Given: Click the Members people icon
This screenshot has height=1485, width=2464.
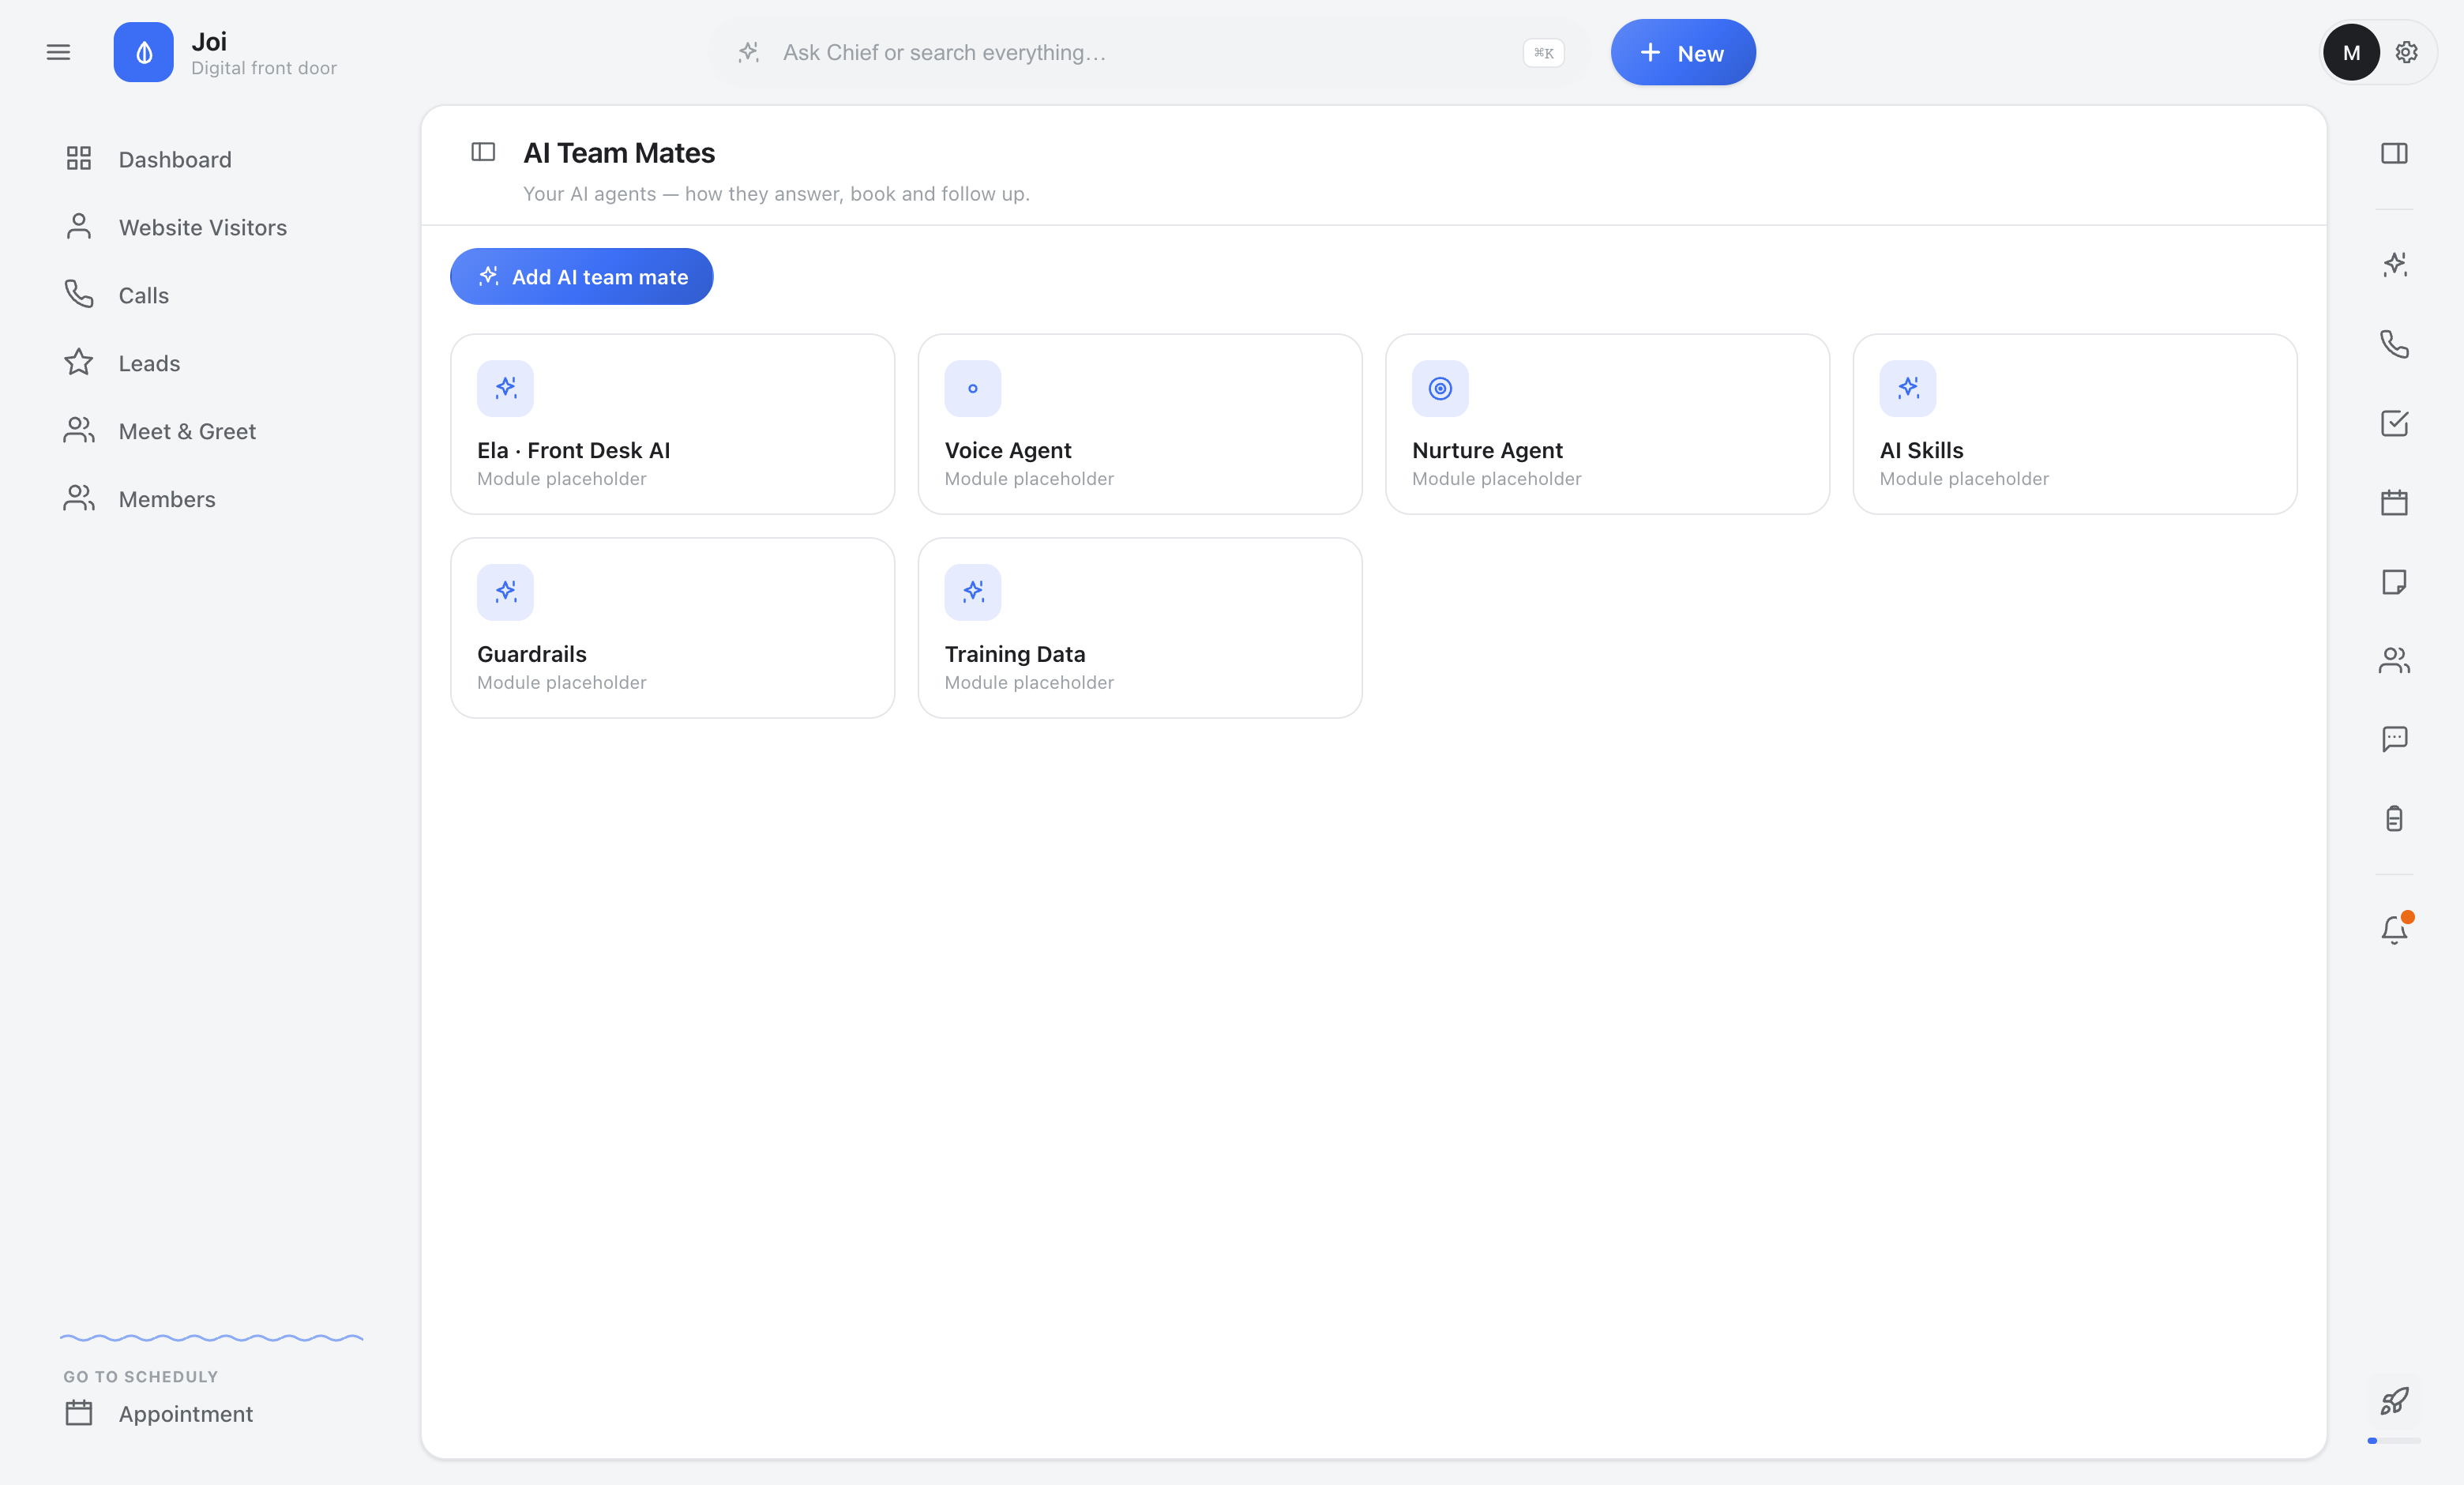Looking at the screenshot, I should coord(79,498).
